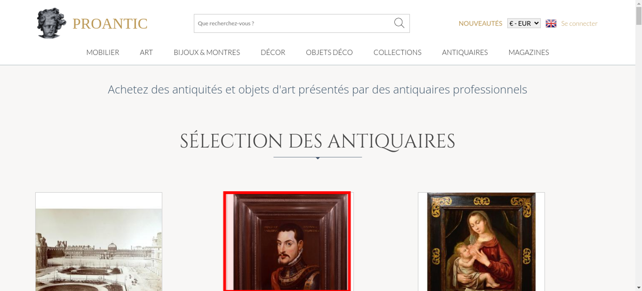Click the magnifying glass search icon
The image size is (642, 291).
click(x=399, y=23)
